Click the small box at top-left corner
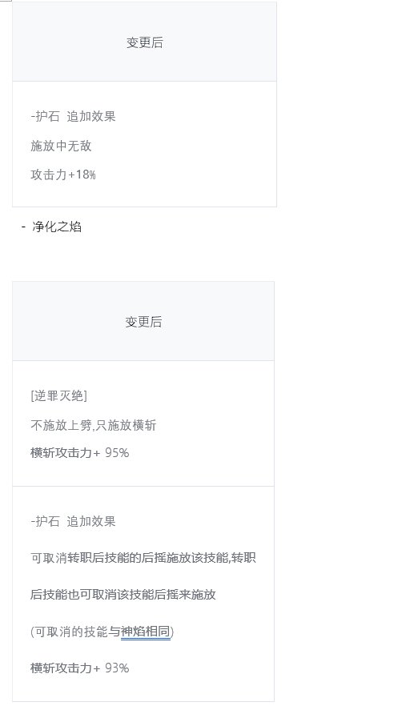The width and height of the screenshot is (406, 706). [6, 1]
